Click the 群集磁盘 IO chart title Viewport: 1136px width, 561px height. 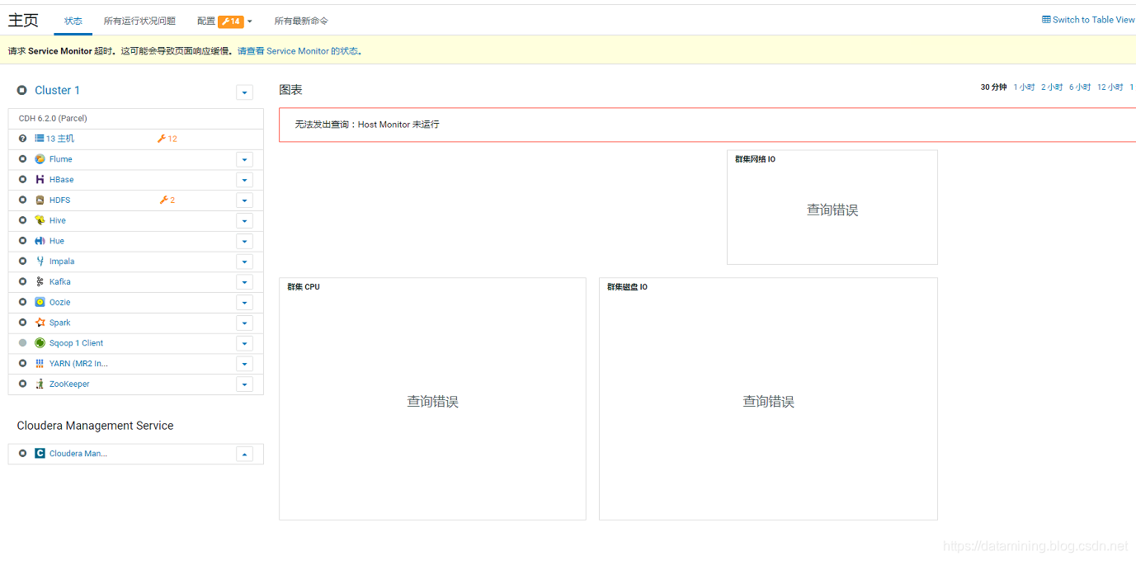[627, 287]
